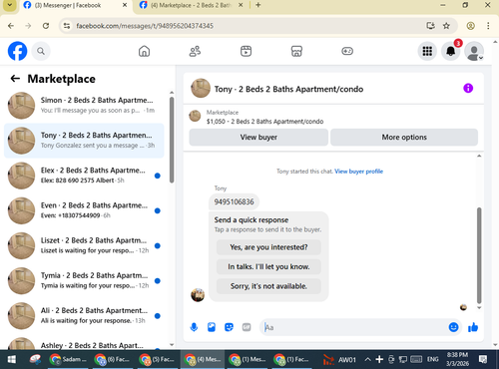Switch to the Marketplace browser tab

pos(191,5)
